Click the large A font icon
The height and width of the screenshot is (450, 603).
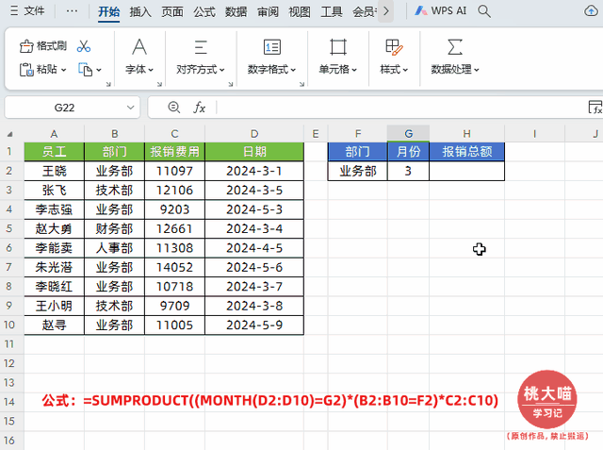[x=139, y=47]
